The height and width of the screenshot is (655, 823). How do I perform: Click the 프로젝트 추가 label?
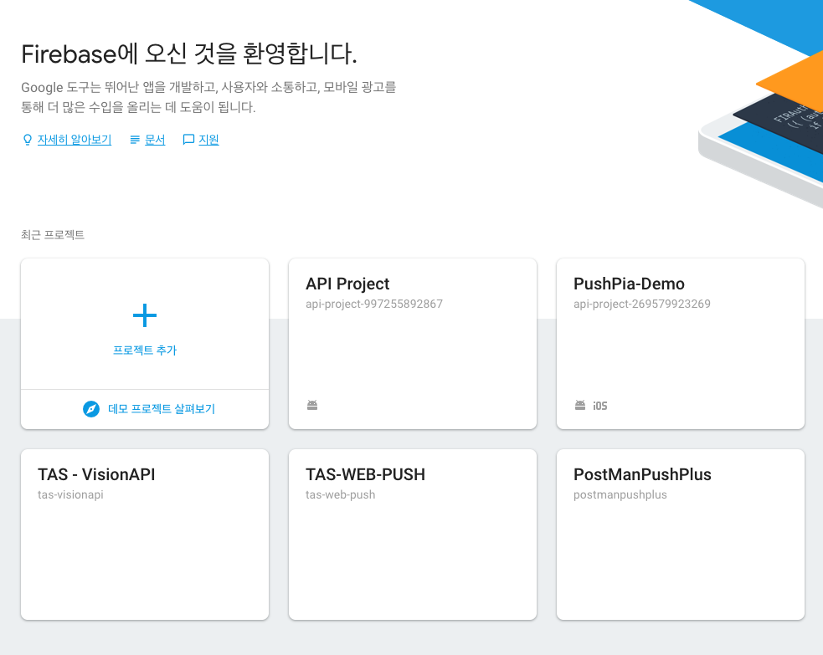pos(145,350)
